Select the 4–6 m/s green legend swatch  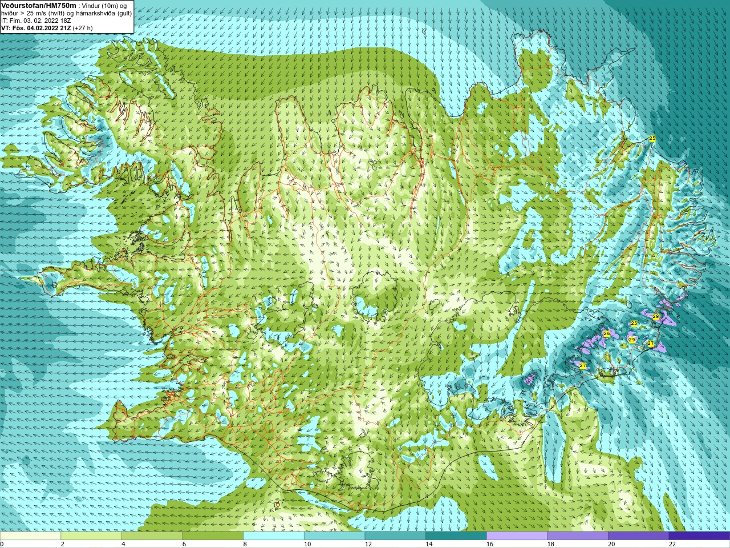click(x=152, y=536)
